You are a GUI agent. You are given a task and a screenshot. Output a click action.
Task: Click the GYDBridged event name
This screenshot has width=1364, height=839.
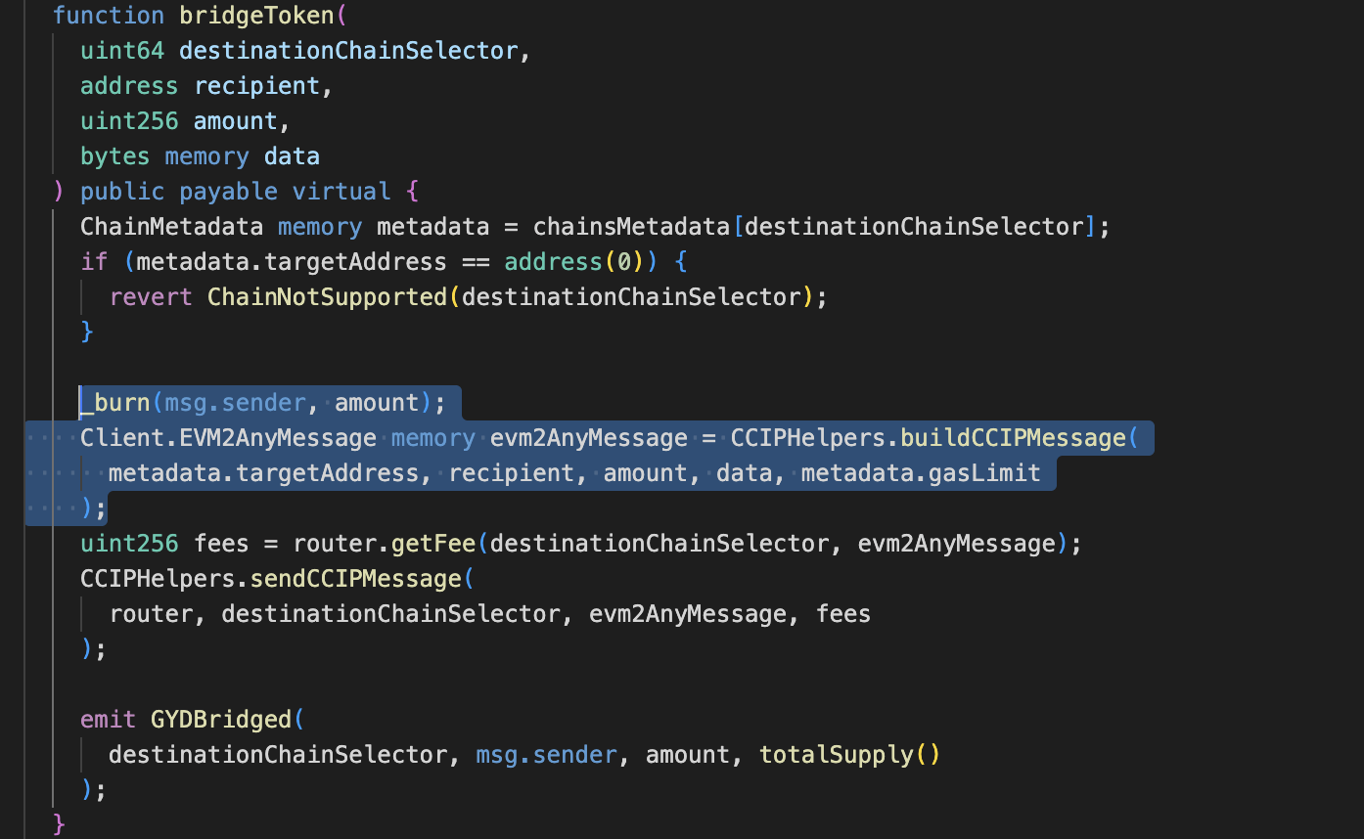click(x=221, y=720)
